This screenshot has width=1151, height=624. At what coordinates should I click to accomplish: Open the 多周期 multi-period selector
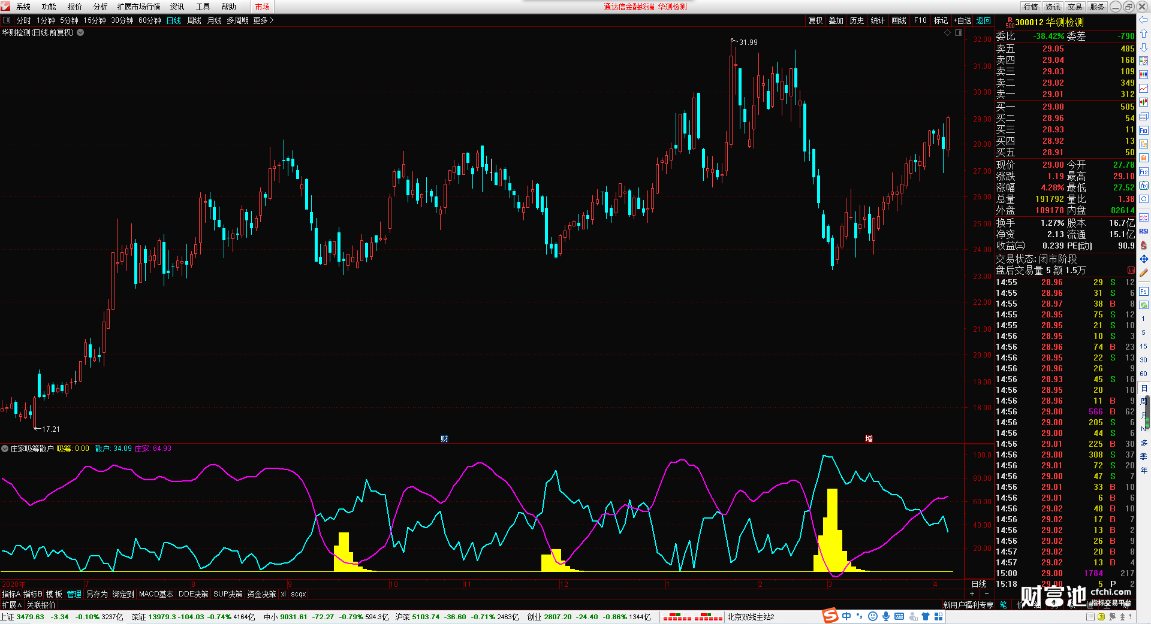(237, 20)
